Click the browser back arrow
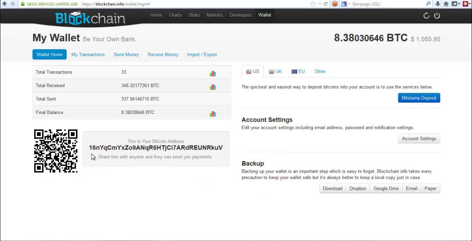This screenshot has height=241, width=472. [x=4, y=4]
